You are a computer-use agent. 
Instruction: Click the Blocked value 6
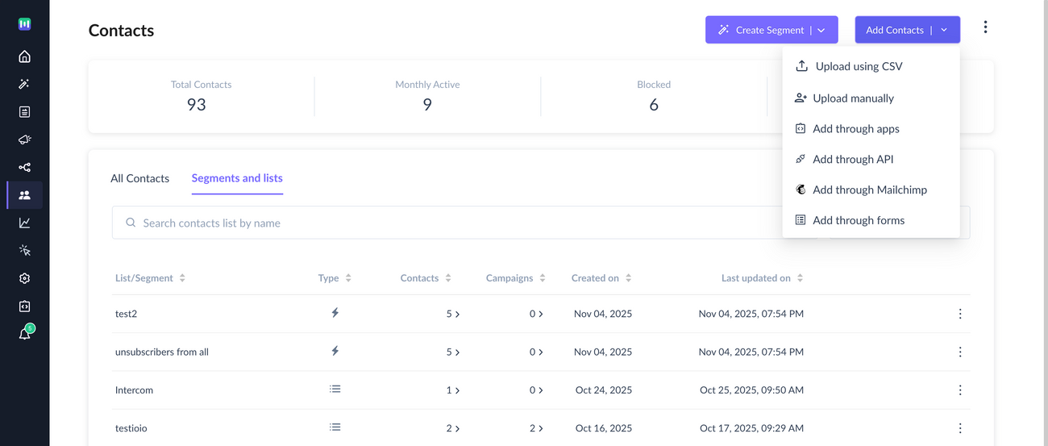(x=654, y=105)
